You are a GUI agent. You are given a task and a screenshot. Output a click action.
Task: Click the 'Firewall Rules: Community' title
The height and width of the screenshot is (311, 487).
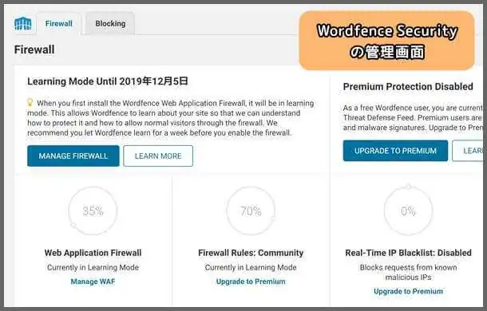(x=251, y=253)
